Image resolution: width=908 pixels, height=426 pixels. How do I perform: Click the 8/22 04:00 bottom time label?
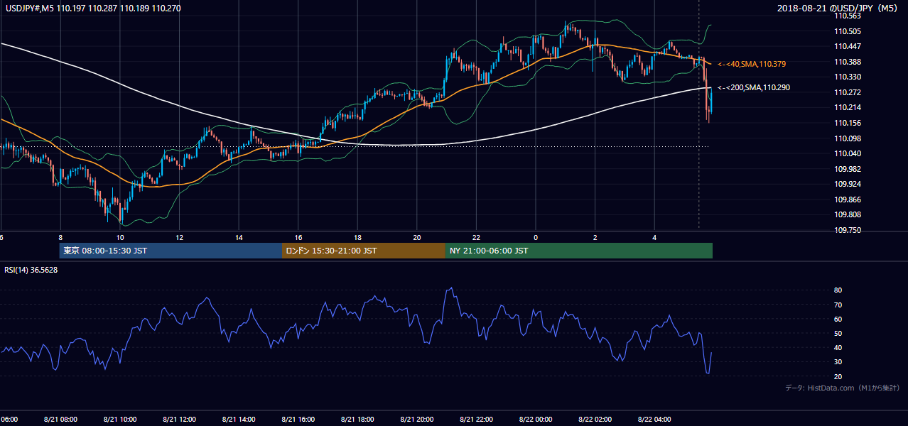click(654, 420)
